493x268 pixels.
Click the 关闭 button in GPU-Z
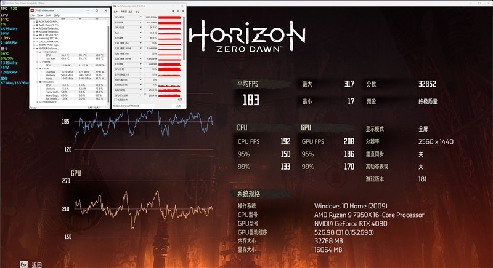point(178,106)
